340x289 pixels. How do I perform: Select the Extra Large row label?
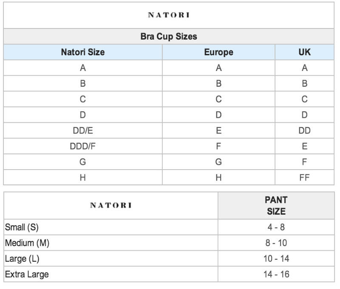tap(27, 274)
